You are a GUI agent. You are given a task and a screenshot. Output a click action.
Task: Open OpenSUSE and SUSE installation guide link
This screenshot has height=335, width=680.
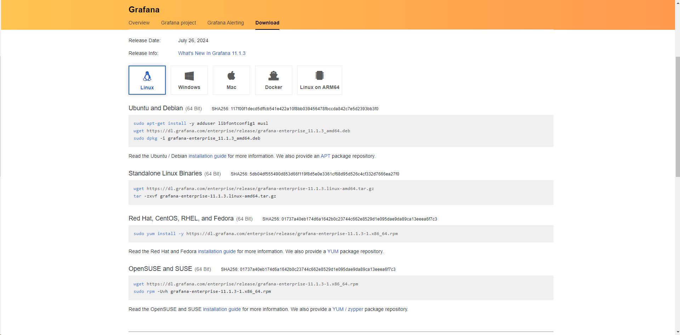(x=222, y=309)
